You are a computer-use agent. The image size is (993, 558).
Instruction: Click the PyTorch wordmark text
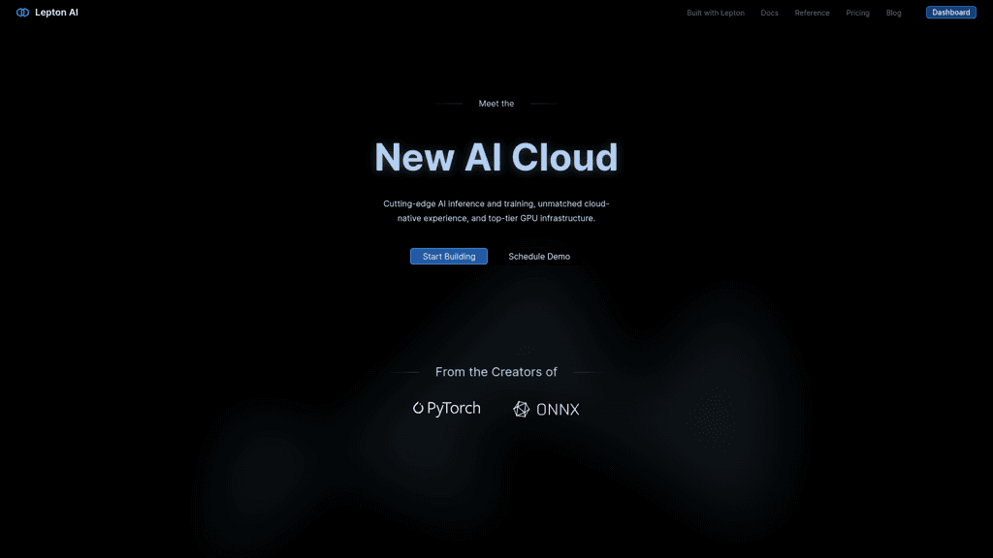454,409
